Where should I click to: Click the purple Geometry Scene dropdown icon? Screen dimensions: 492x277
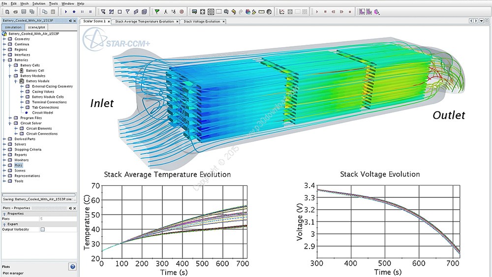click(x=376, y=12)
